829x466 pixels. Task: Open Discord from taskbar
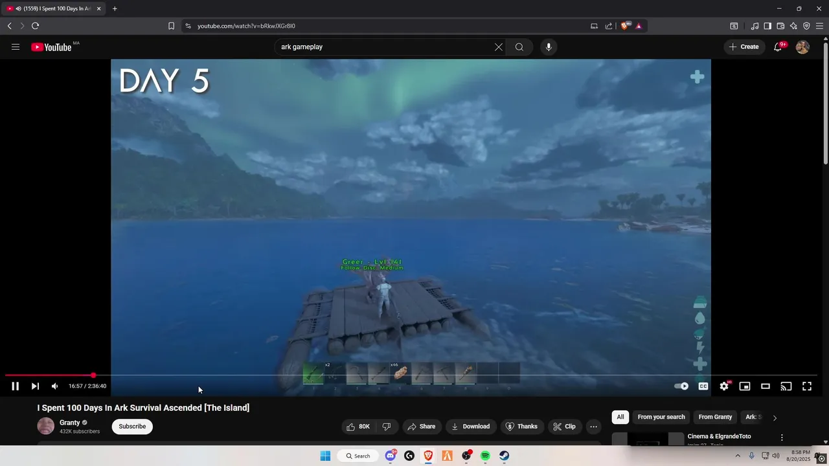click(391, 456)
